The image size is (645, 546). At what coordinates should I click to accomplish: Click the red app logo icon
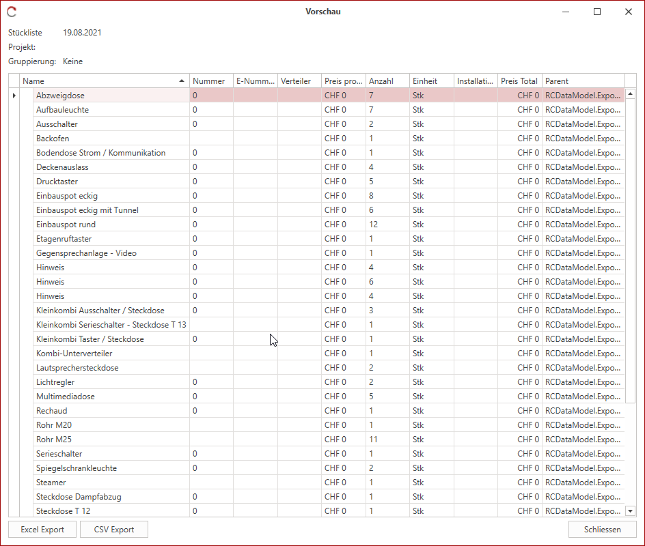(x=12, y=12)
